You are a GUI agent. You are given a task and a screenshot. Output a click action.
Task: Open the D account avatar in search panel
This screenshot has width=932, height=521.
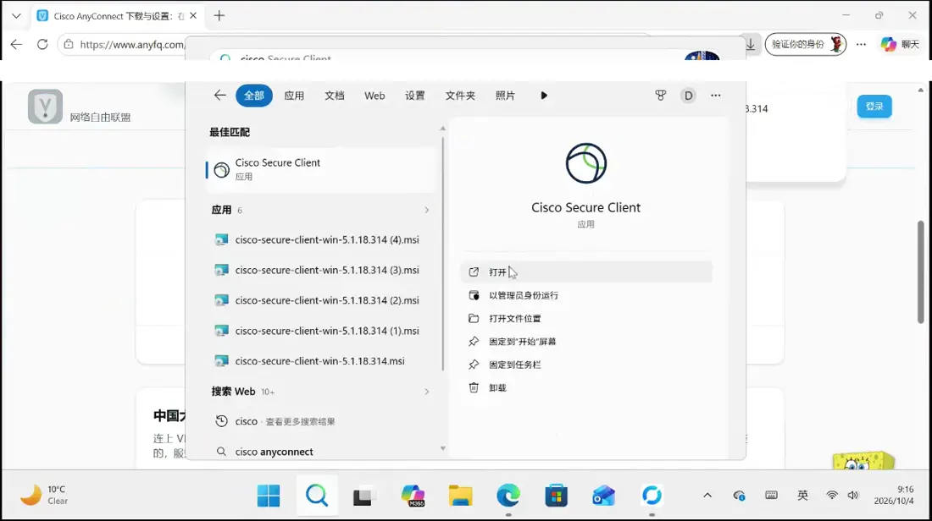[x=688, y=96]
